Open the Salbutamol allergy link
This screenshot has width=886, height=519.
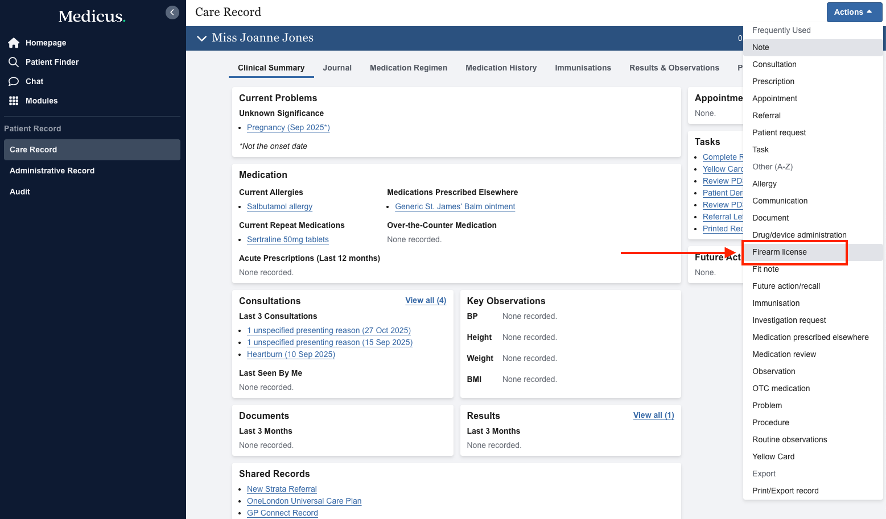point(279,206)
